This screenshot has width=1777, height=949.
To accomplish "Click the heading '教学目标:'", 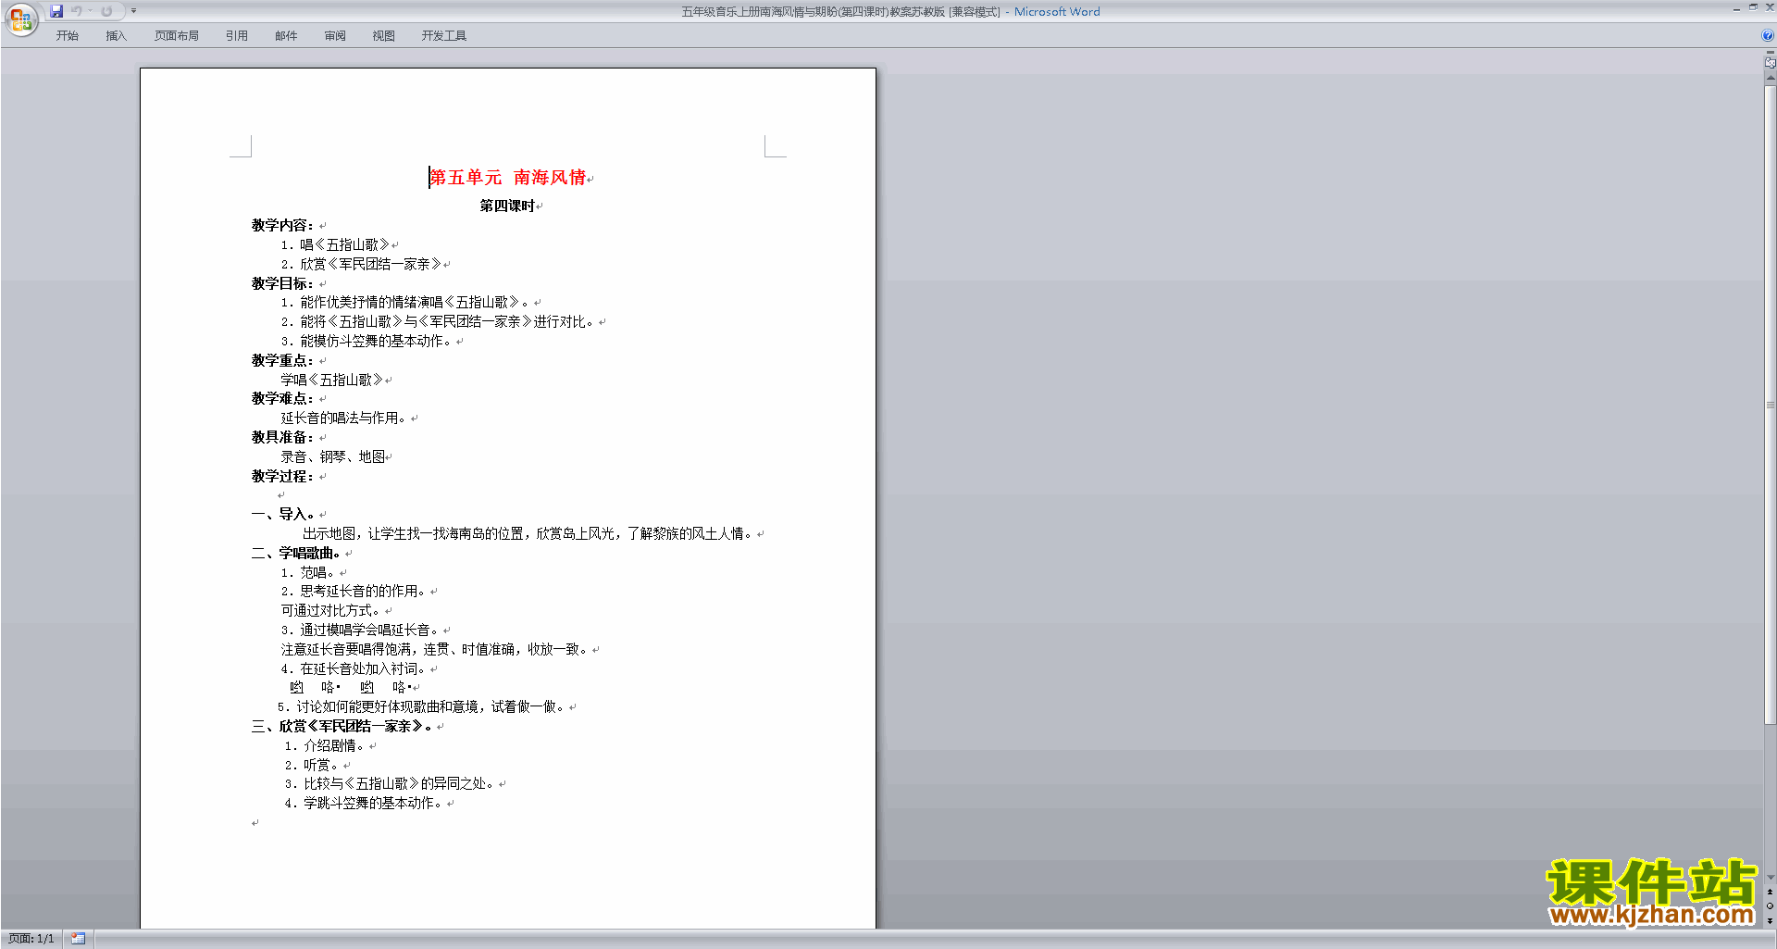I will coord(283,283).
